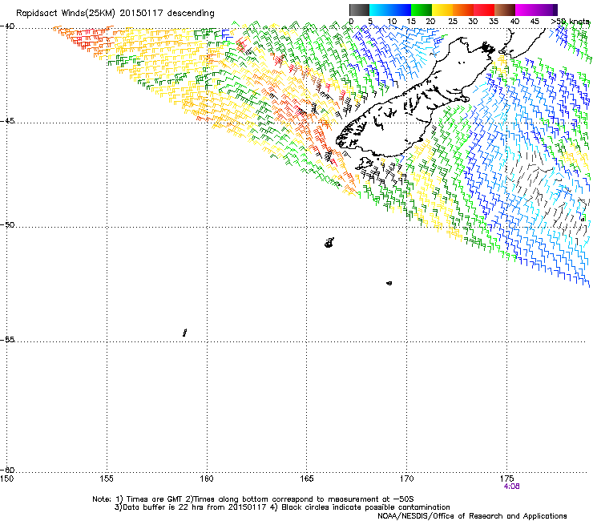Image resolution: width=593 pixels, height=521 pixels.
Task: Click the gray 0-5 knots legend swatch
Action: (359, 10)
